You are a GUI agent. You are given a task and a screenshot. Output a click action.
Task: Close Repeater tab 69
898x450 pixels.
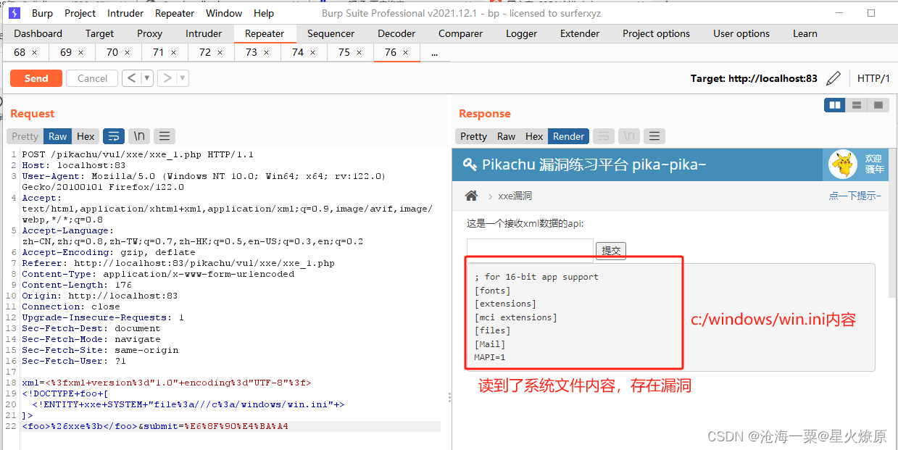point(80,52)
